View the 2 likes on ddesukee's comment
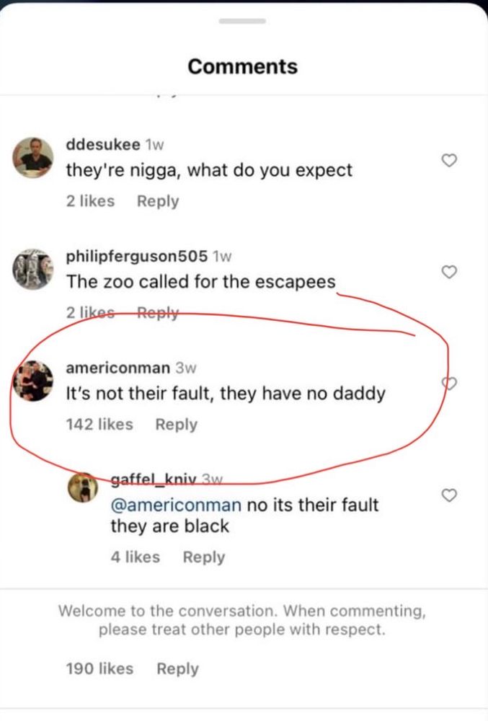Screen dimensions: 488x721 click(x=90, y=201)
